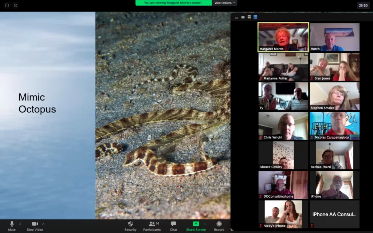Viewport: 373px width, 233px height.
Task: Click muted mic icon on Nicolas Carapanagiotu
Action: coord(312,137)
